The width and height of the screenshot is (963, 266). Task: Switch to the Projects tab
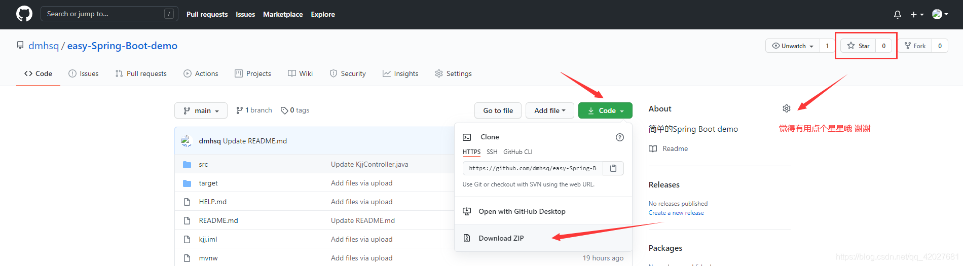coord(253,73)
